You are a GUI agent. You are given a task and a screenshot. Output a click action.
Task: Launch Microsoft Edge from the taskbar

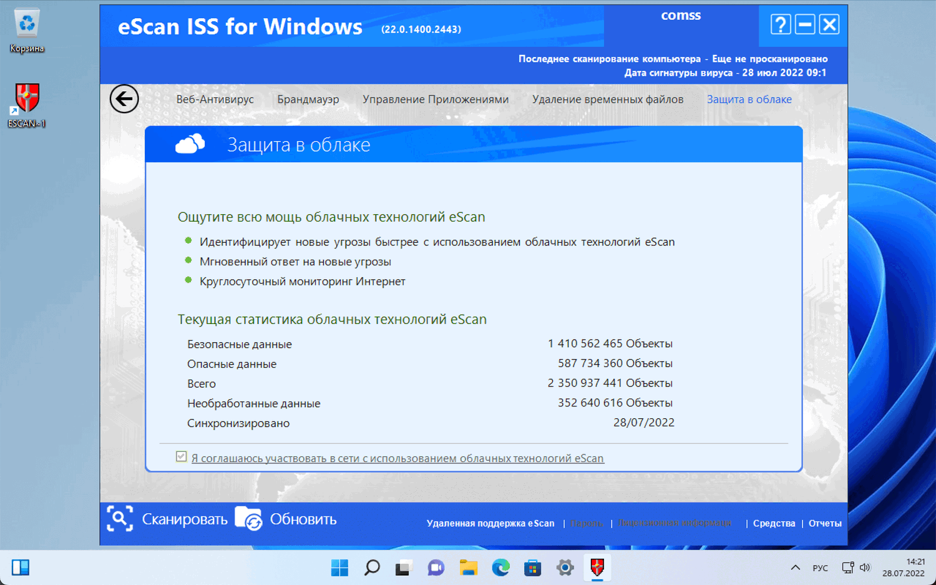(500, 568)
